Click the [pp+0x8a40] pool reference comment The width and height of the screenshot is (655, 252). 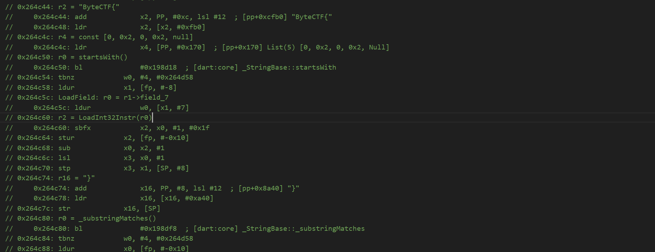point(261,188)
